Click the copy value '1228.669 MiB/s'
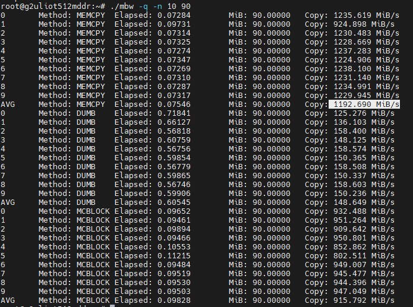The width and height of the screenshot is (413, 307). click(367, 42)
